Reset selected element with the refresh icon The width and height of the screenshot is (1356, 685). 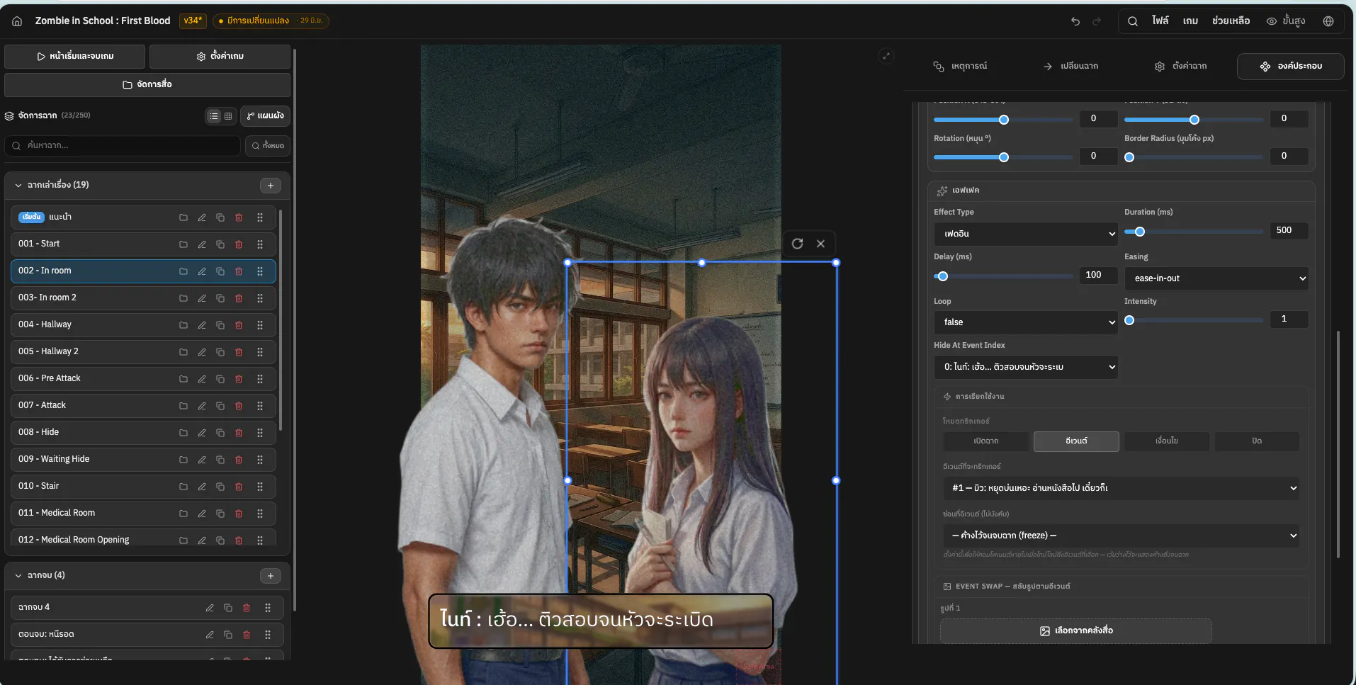tap(798, 244)
